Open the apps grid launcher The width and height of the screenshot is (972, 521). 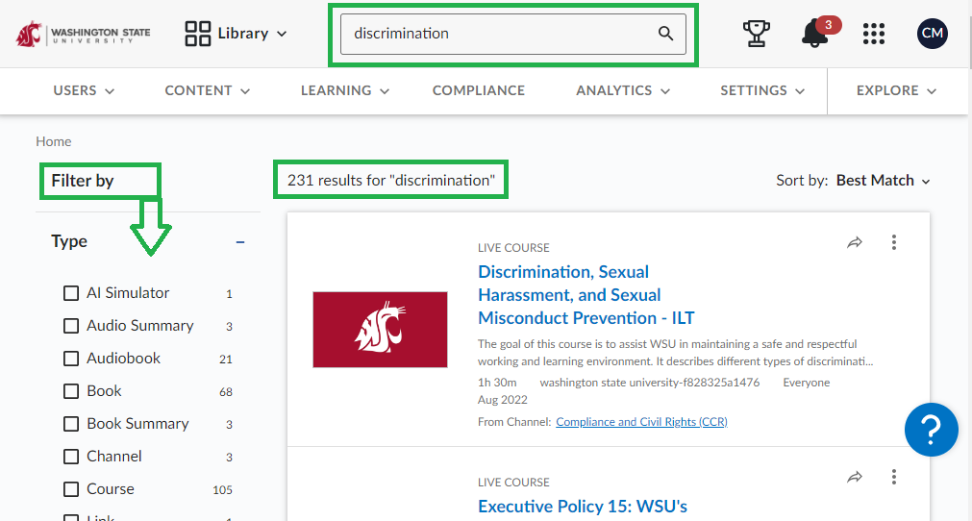(873, 34)
